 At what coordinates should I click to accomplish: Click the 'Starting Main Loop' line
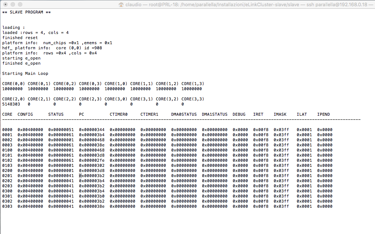point(25,73)
